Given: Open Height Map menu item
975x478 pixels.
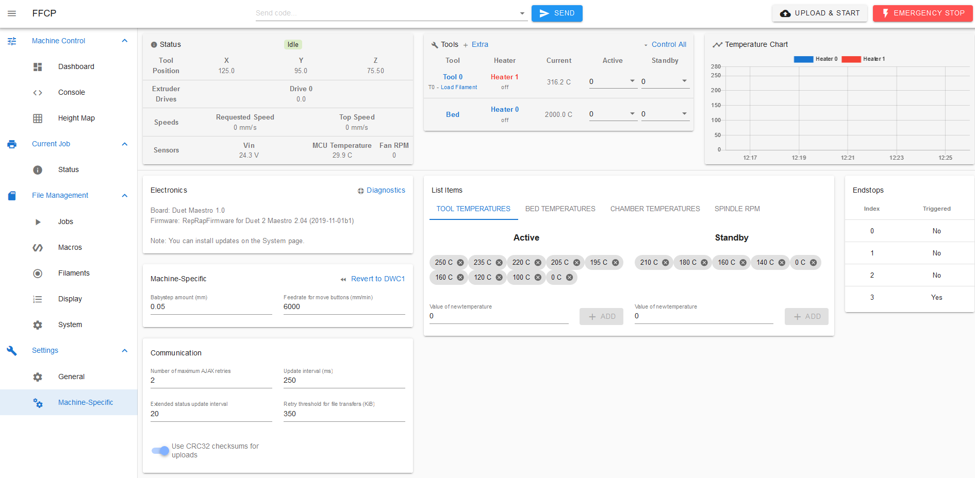Looking at the screenshot, I should (76, 118).
